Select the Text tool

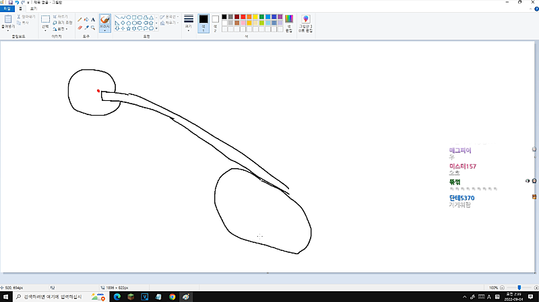[x=92, y=20]
